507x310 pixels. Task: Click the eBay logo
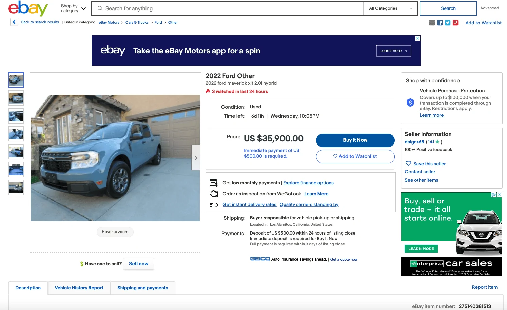tap(28, 8)
